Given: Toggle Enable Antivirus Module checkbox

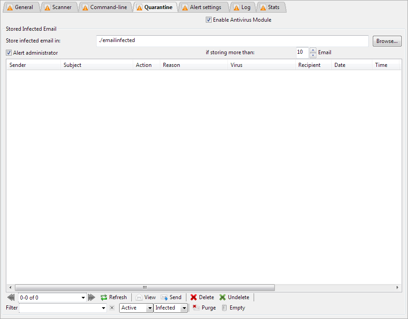Looking at the screenshot, I should click(x=209, y=20).
